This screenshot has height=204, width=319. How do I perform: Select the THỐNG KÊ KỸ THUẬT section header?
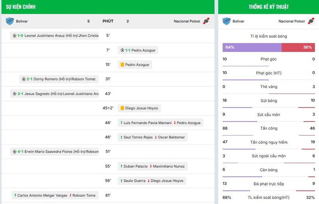point(268,7)
